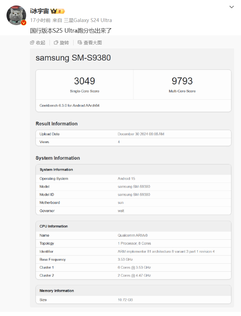
Task: Click Topology value 1 Processor, 8 Cores
Action: click(134, 243)
